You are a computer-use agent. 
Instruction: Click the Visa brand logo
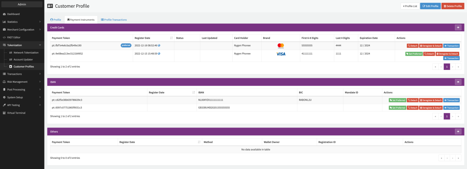tap(281, 54)
